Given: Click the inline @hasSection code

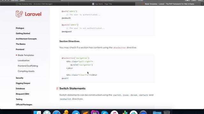Looking at the screenshot, I should (120, 47).
